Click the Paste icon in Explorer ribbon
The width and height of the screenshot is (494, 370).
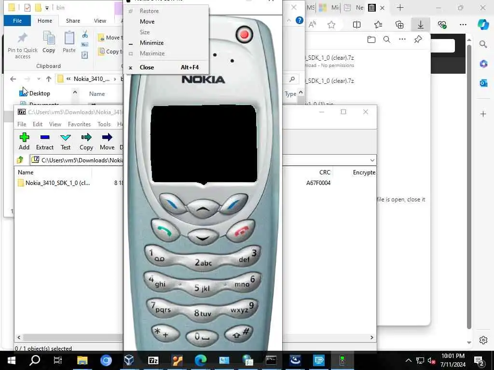(x=69, y=42)
